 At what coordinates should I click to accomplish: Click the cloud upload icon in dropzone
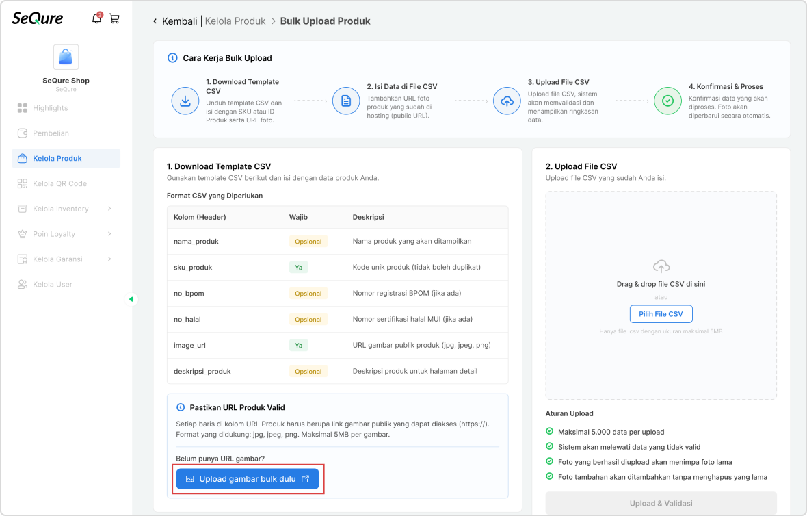coord(661,266)
